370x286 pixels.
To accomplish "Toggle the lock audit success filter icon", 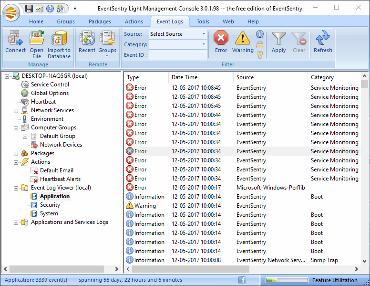I will coord(259,44).
